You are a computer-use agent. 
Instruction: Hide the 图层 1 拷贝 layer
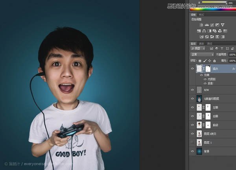pos(192,133)
